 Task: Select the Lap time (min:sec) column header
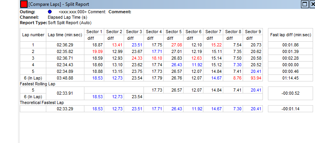pyautogui.click(x=65, y=35)
